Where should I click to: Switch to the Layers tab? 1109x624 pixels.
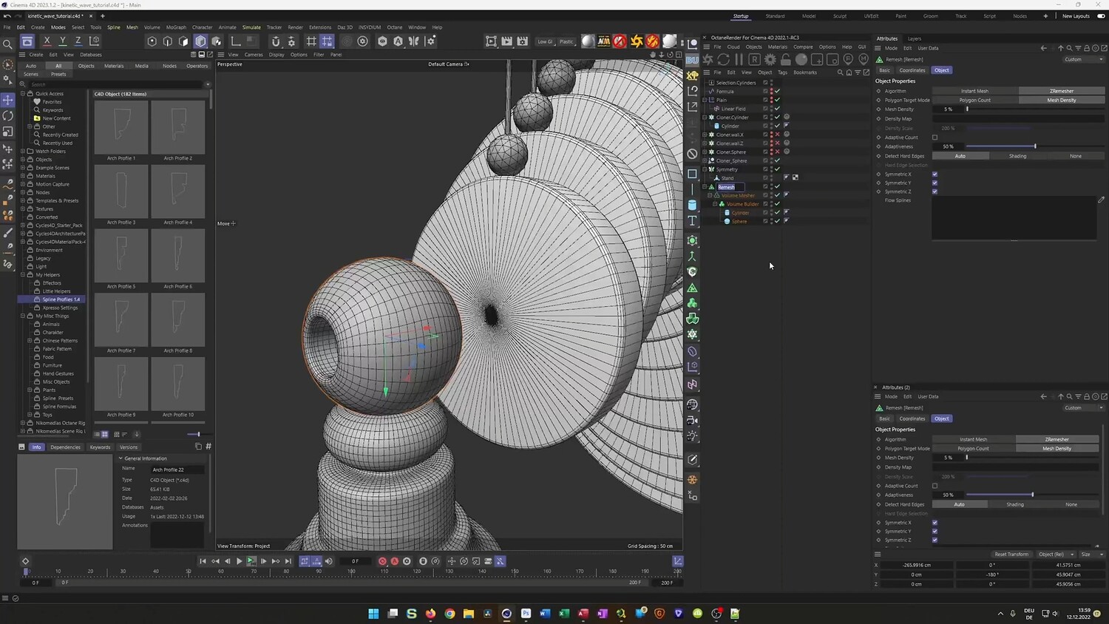click(x=915, y=38)
